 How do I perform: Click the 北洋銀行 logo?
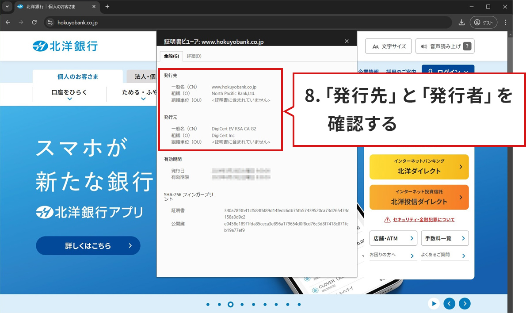coord(65,46)
